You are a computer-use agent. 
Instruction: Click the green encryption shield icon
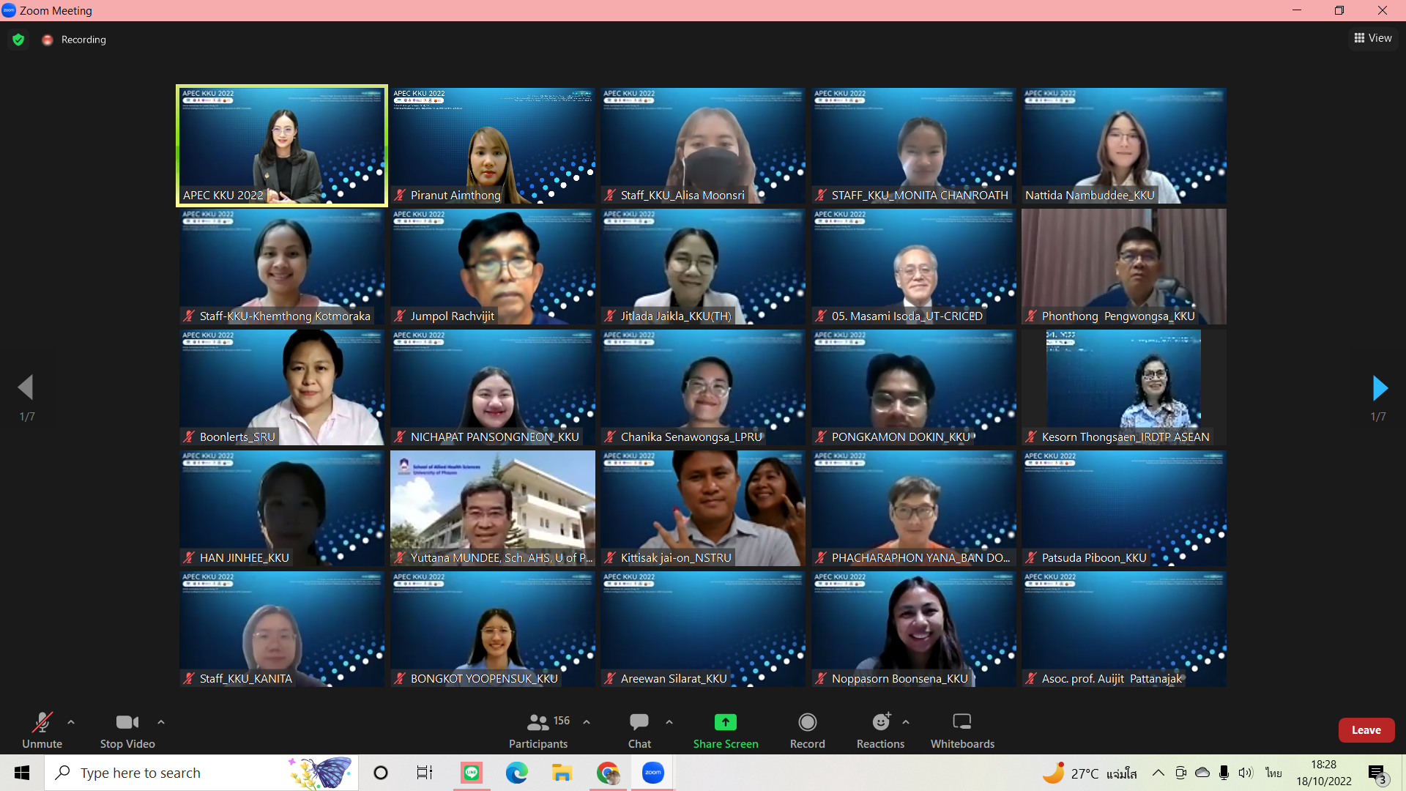coord(18,40)
